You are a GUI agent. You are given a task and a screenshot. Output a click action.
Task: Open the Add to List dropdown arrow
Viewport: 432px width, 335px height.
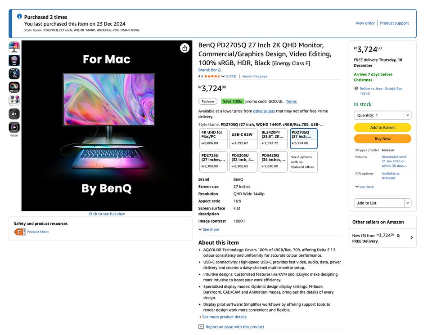tap(408, 203)
